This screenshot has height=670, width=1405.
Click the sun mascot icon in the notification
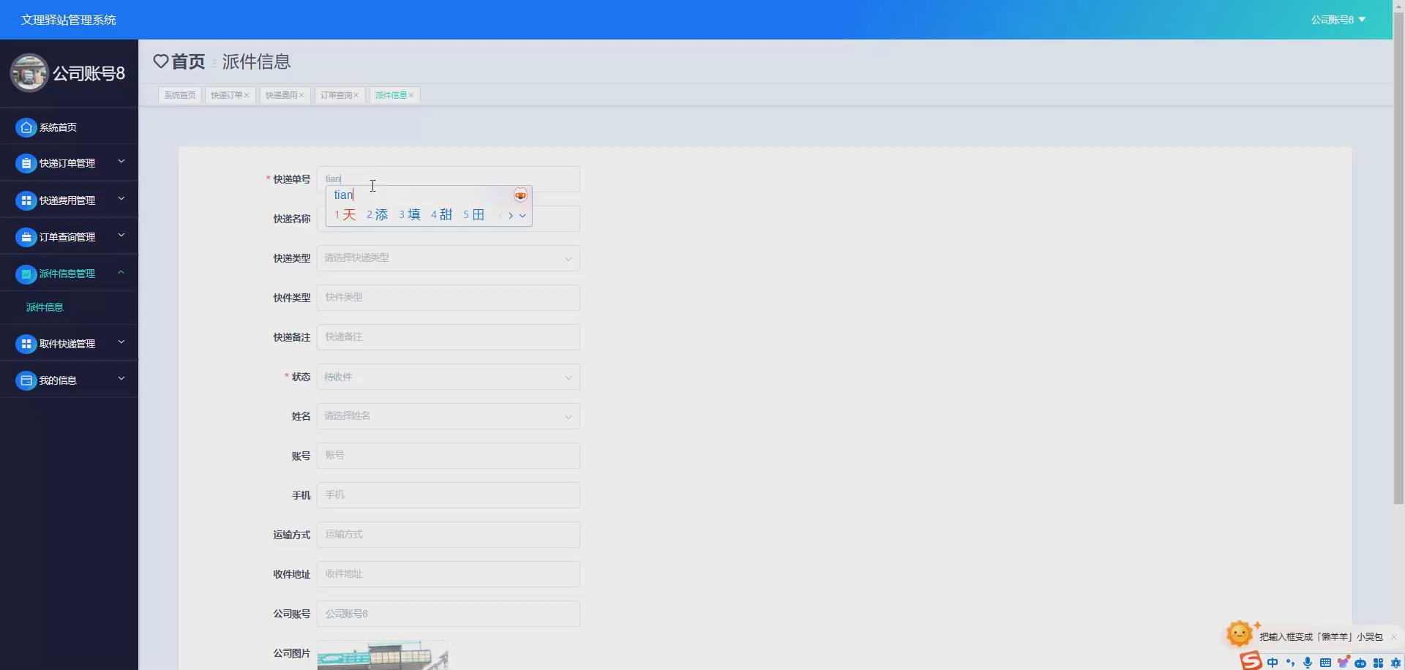click(x=1240, y=633)
